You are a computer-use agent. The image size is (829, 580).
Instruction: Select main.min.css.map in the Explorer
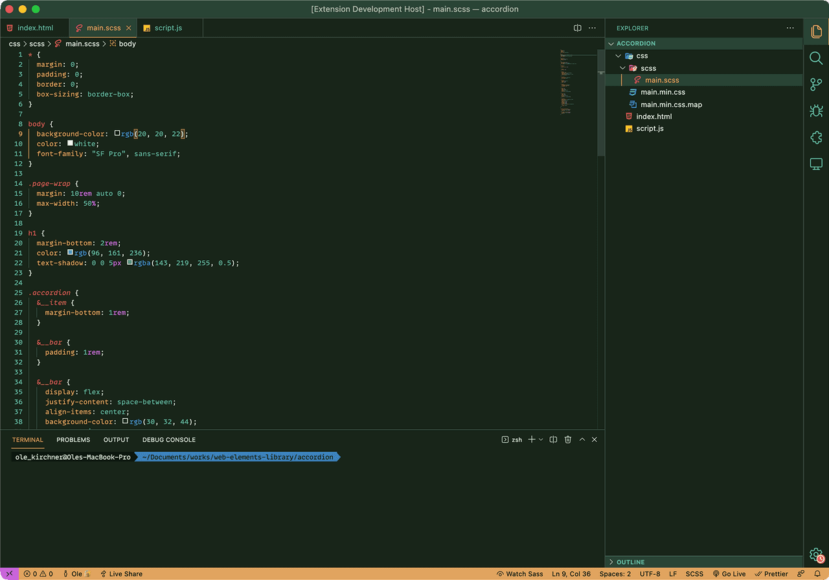pos(670,104)
